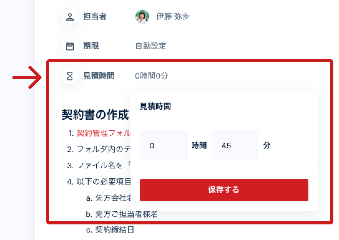Click sub-item b 先方ご担当者様名
Screen dimensions: 339x240
[122, 214]
